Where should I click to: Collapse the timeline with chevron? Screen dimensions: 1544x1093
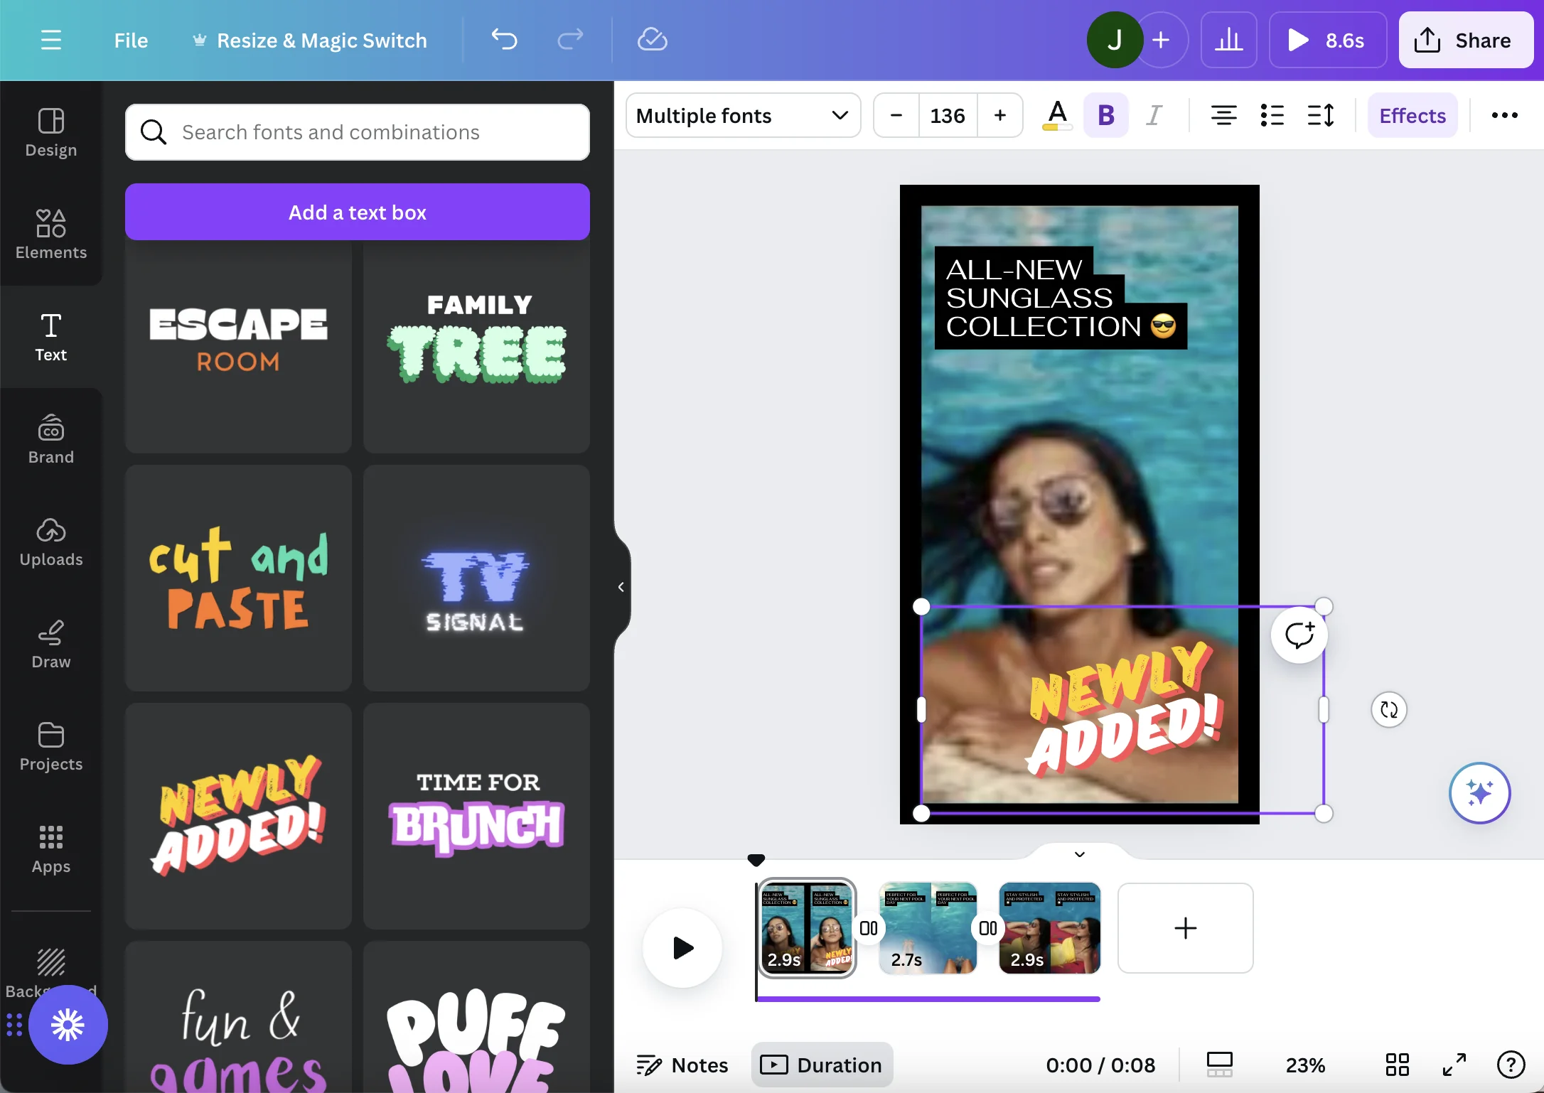coord(1079,854)
